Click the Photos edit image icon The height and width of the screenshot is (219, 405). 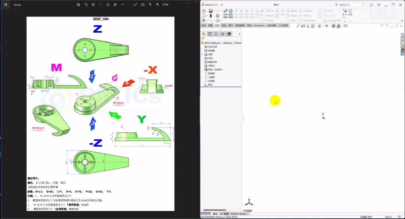[78, 5]
